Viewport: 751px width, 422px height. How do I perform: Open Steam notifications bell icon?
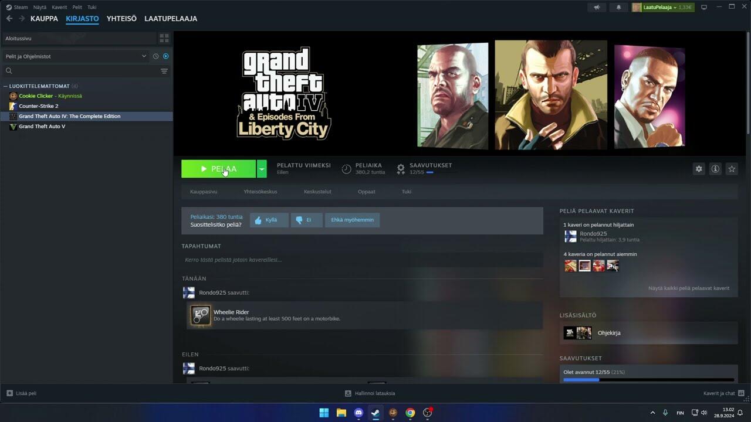pyautogui.click(x=618, y=8)
